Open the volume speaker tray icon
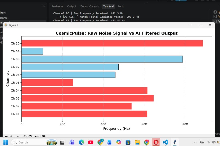This screenshot has height=146, width=220. 214,142
